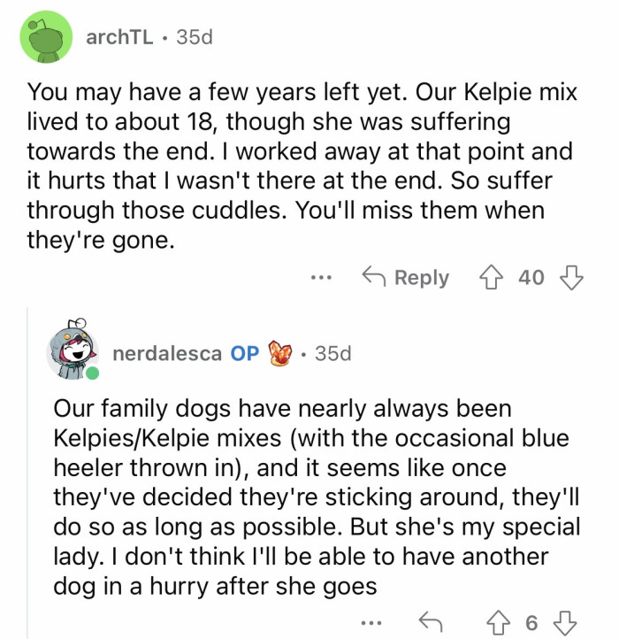Click the 35d timestamp on archTL's comment
Screen dimensions: 619x639
pyautogui.click(x=195, y=37)
